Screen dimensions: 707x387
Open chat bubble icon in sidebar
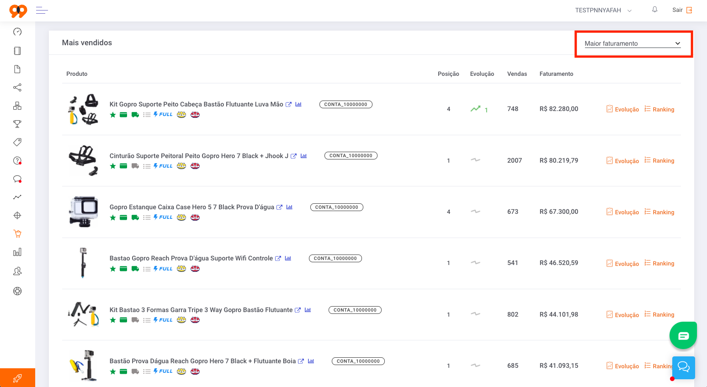17,179
